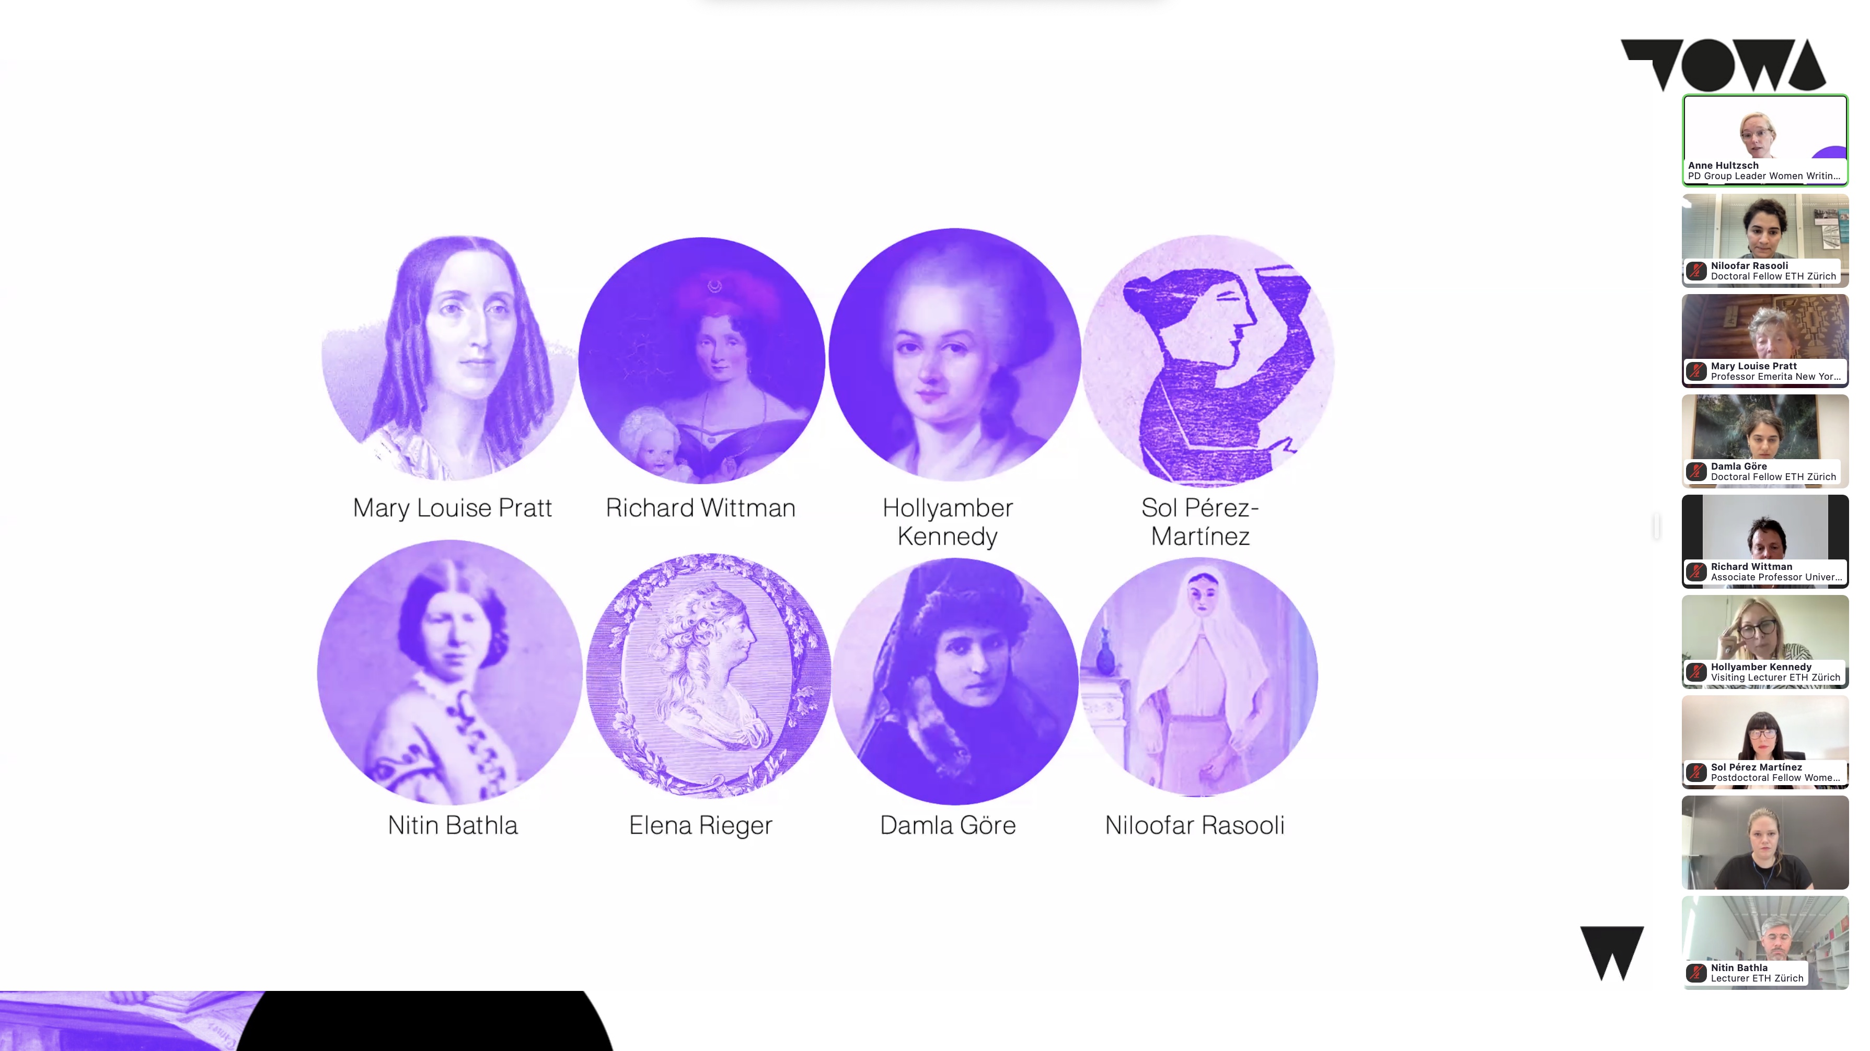Click muted microphone icon beside Niloofar Rasooli
The width and height of the screenshot is (1870, 1051).
[x=1696, y=271]
